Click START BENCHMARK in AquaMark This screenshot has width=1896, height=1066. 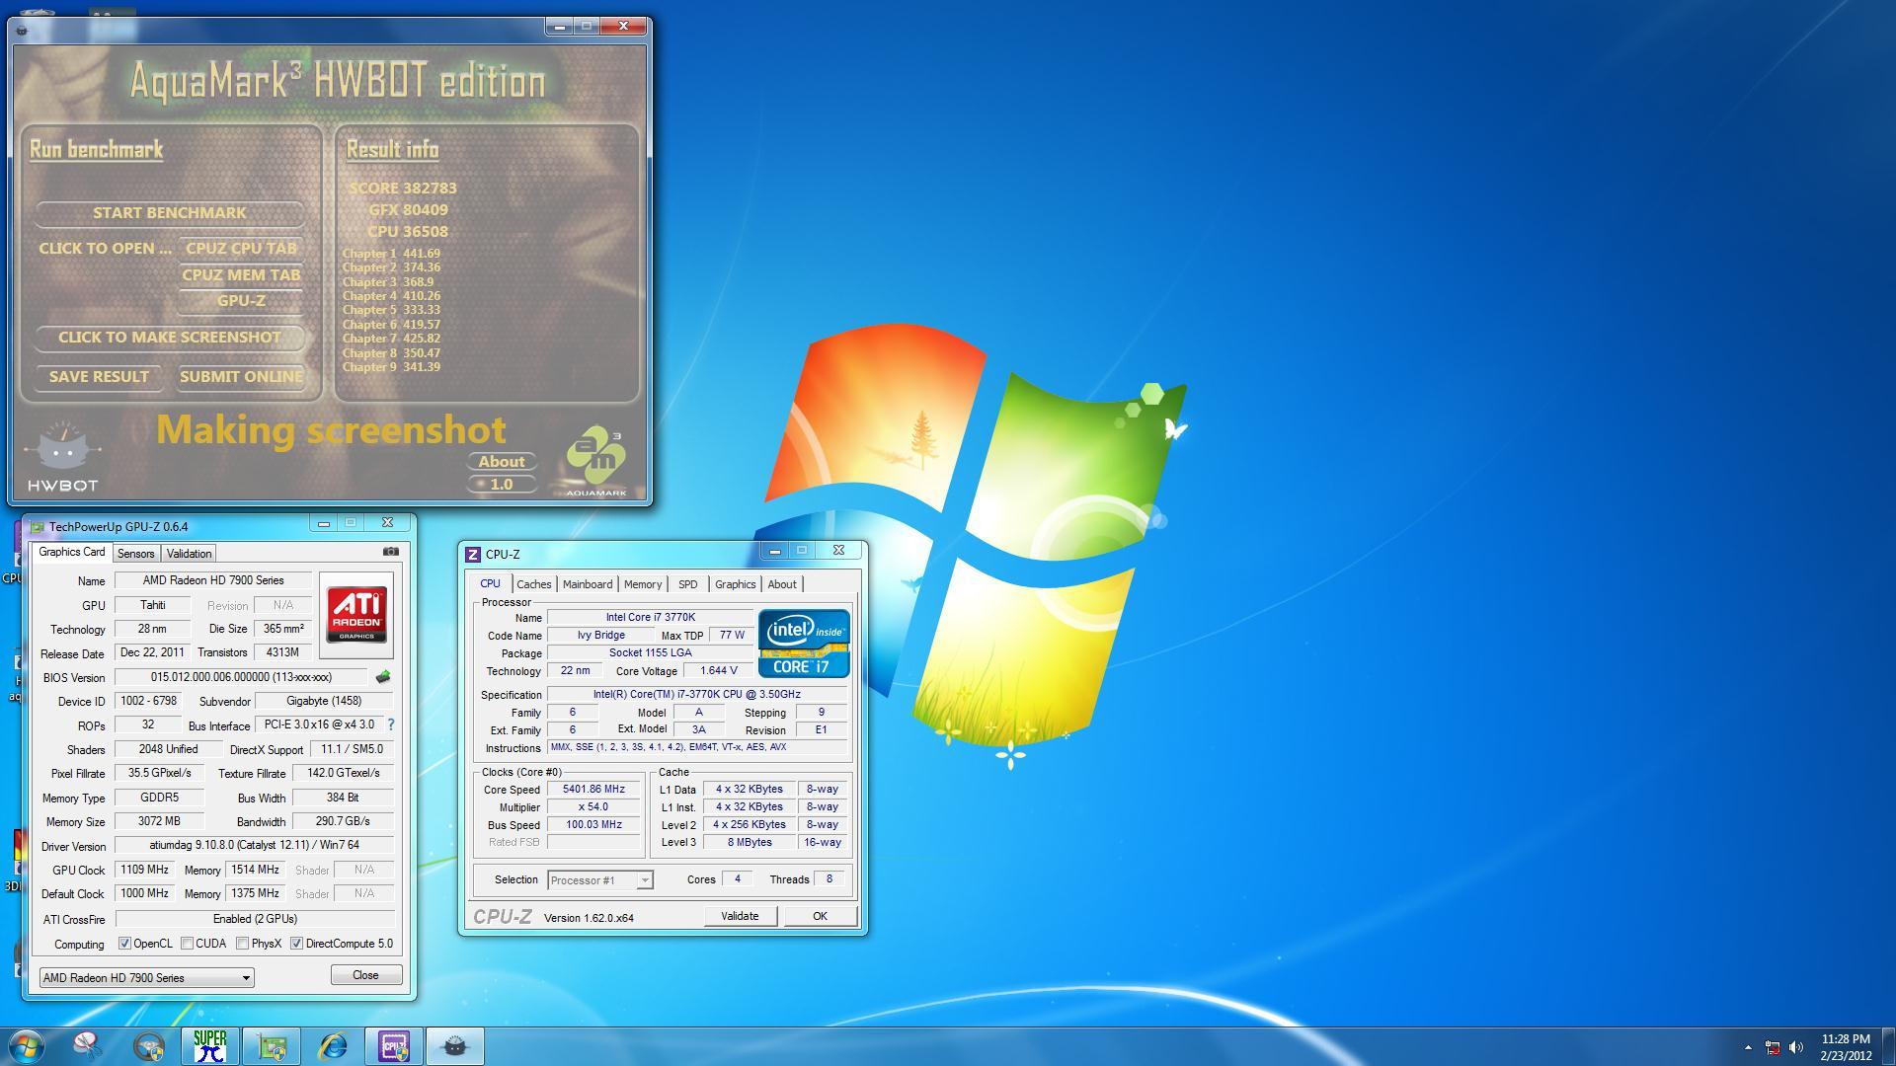170,213
